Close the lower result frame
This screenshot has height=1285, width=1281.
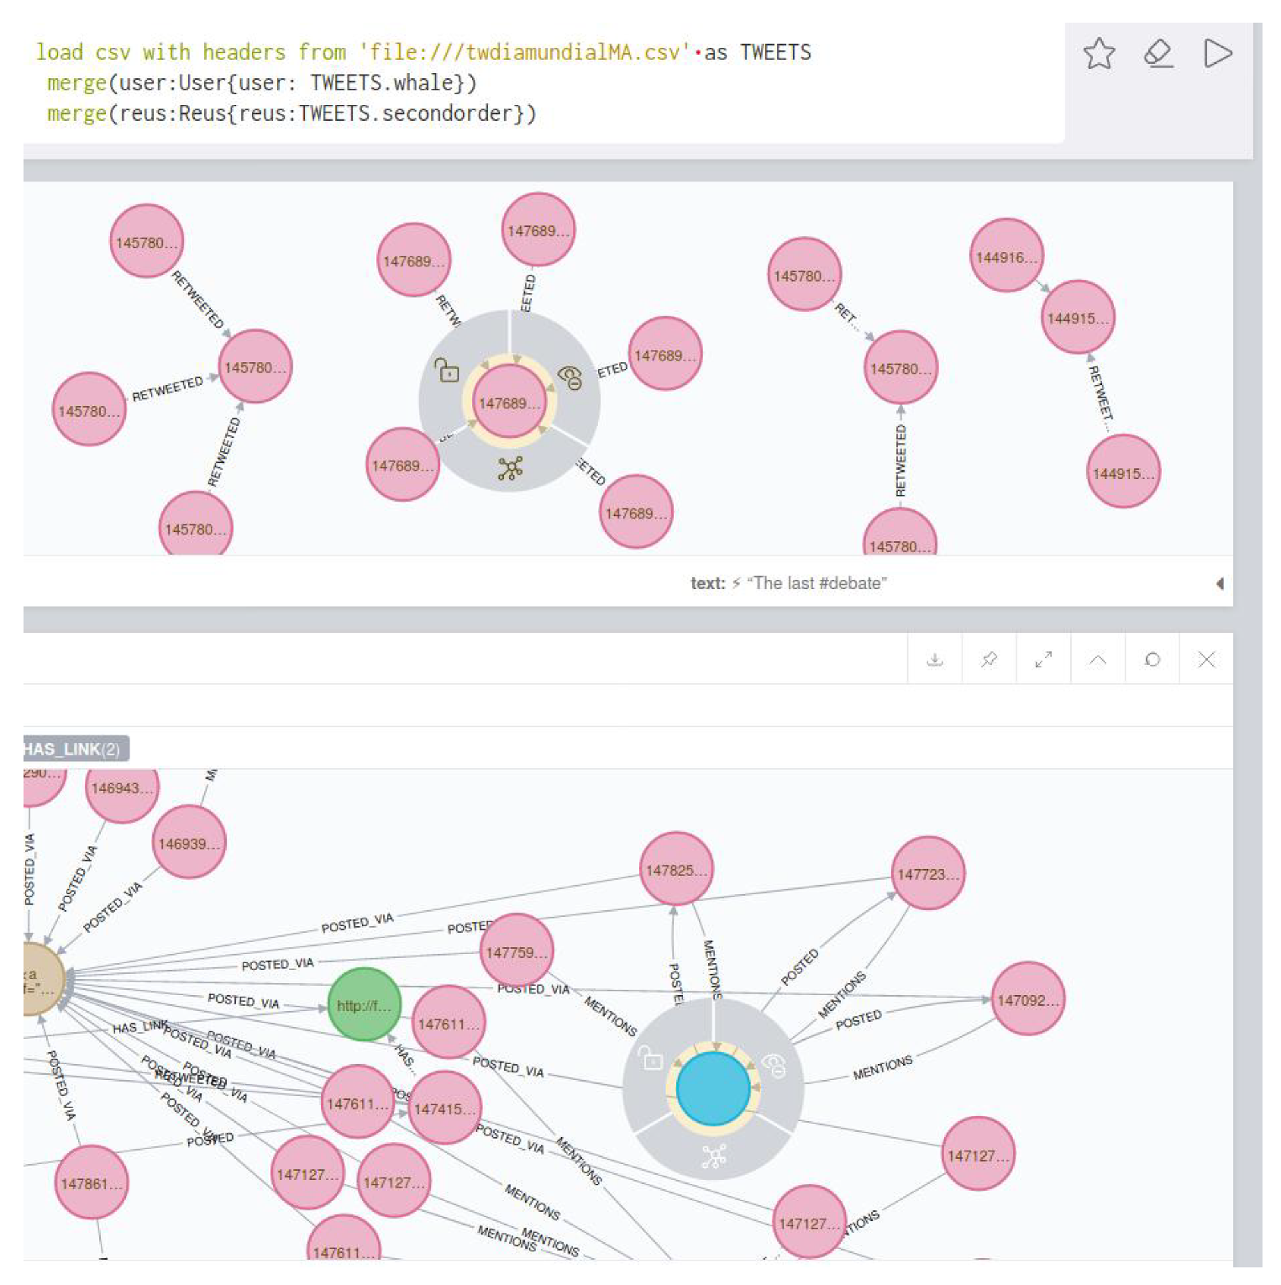coord(1206,660)
